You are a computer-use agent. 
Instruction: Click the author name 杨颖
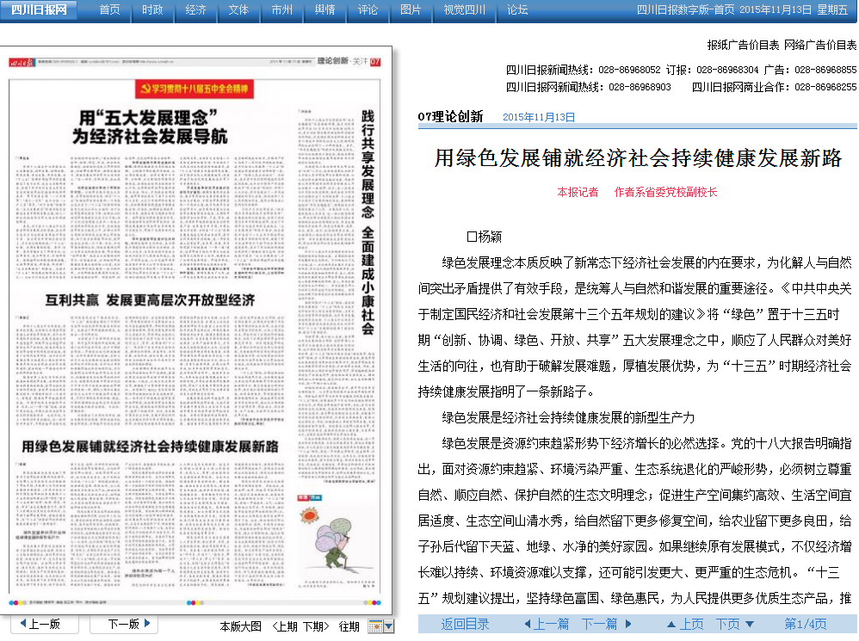pos(490,237)
